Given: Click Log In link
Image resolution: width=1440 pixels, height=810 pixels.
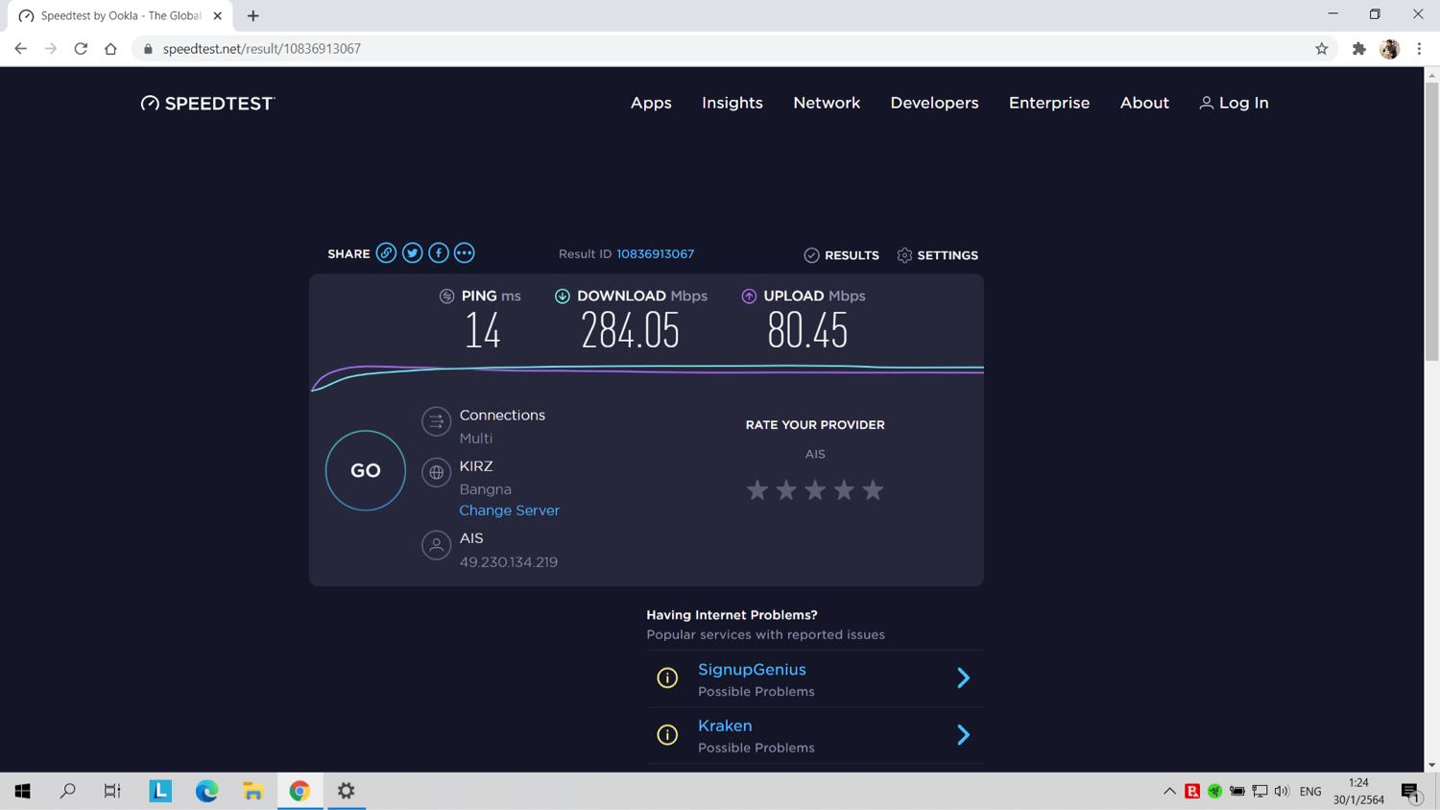Looking at the screenshot, I should tap(1234, 103).
